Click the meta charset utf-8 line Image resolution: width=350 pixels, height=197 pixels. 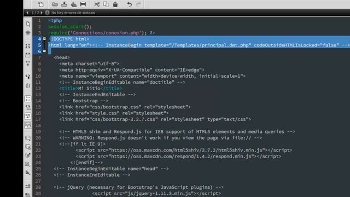(x=89, y=64)
